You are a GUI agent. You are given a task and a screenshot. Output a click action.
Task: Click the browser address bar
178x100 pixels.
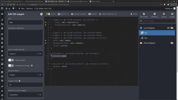[x=87, y=4]
